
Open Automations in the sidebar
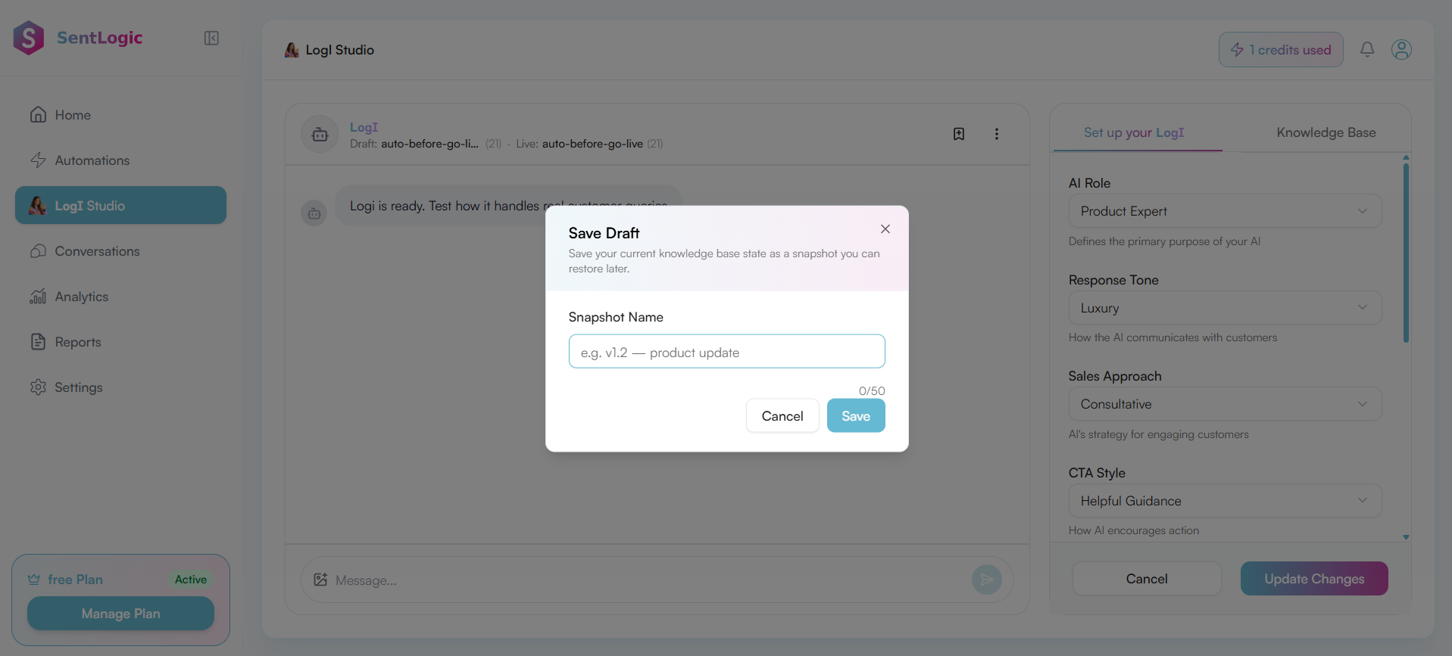[120, 160]
